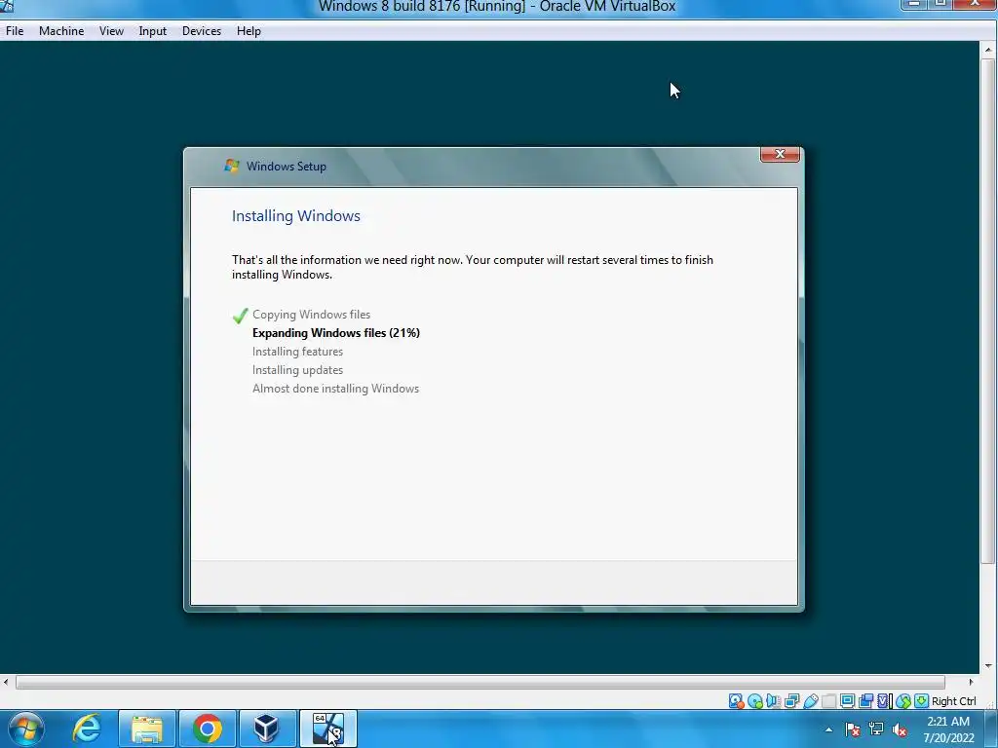Open Google Chrome from the taskbar
The height and width of the screenshot is (748, 998).
coord(208,729)
